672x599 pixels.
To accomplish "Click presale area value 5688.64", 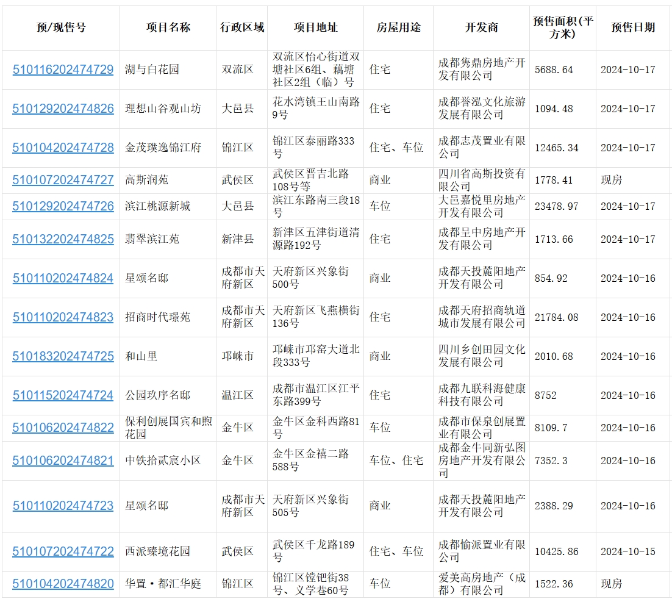I will [554, 70].
